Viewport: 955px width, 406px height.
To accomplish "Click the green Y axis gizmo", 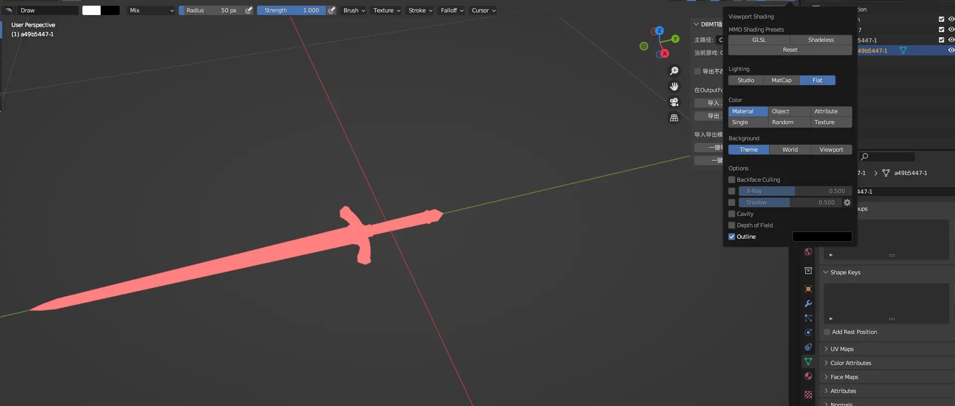I will click(675, 39).
